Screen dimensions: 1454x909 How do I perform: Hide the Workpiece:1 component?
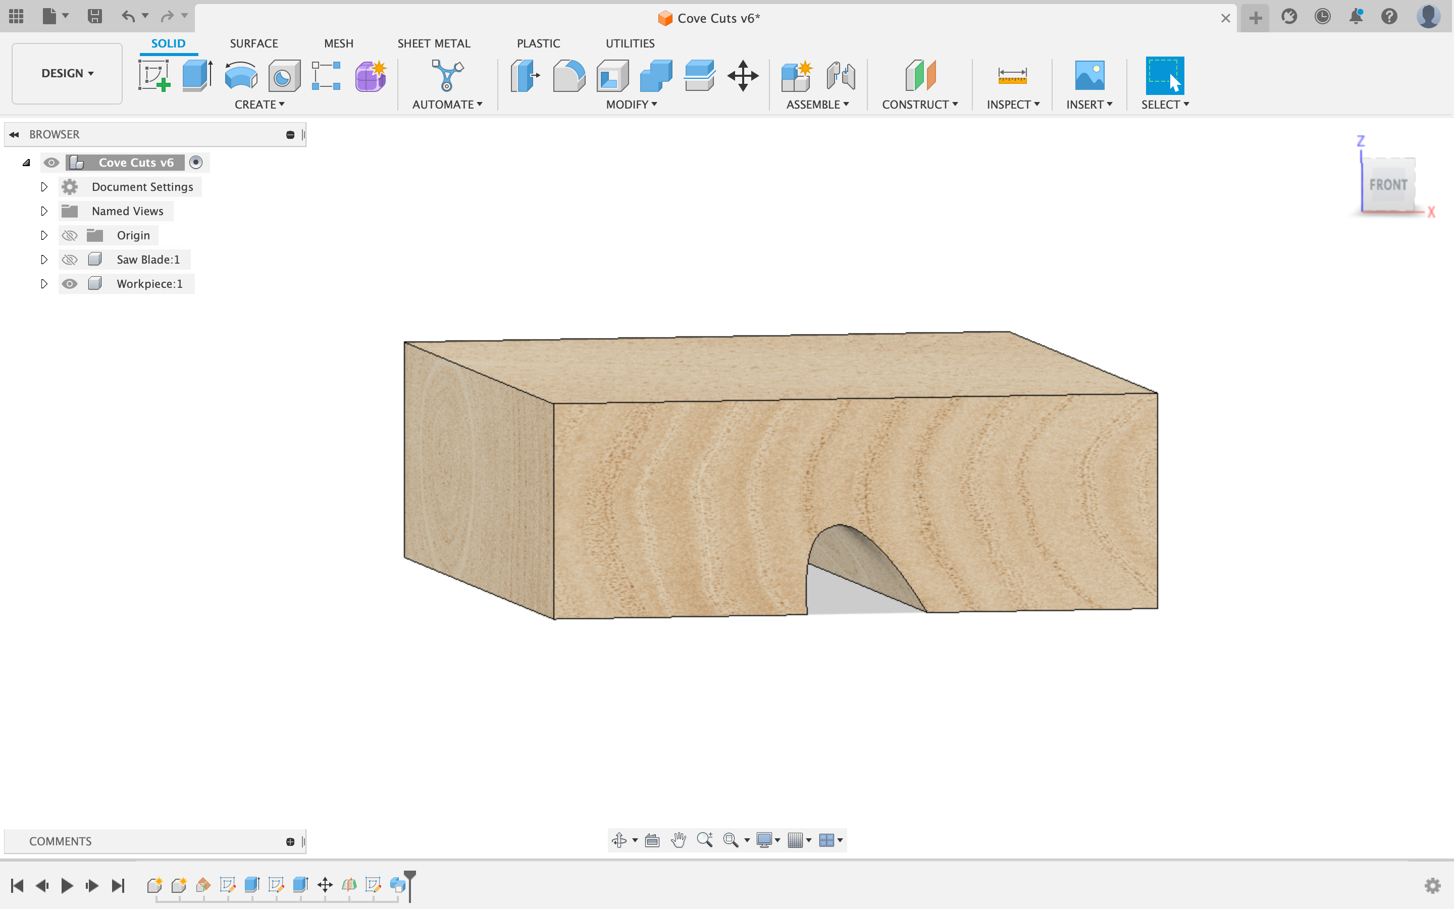(x=70, y=284)
